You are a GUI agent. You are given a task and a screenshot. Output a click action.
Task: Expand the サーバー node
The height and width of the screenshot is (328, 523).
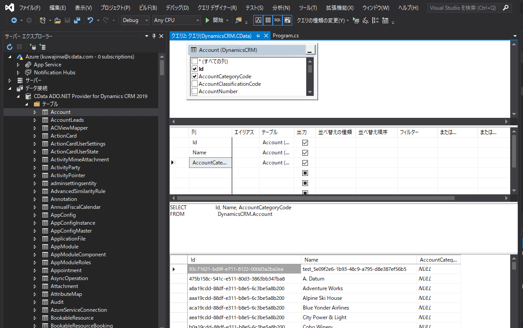(x=10, y=80)
